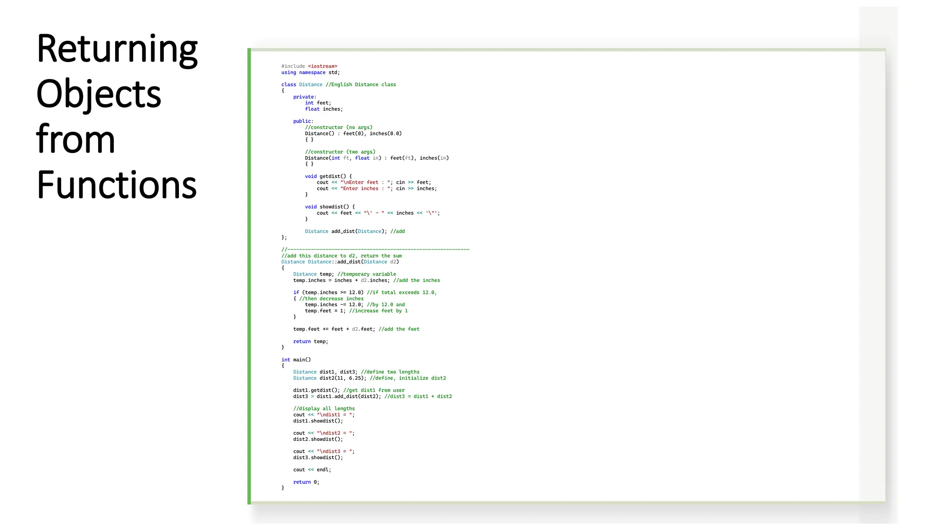Click the "return temp;" statement
Image resolution: width=940 pixels, height=529 pixels.
click(x=311, y=342)
